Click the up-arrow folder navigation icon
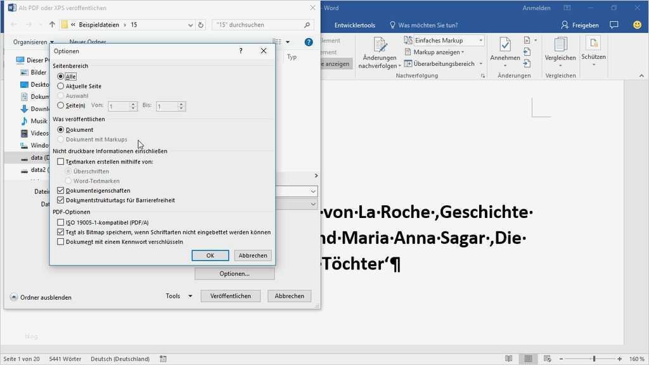The height and width of the screenshot is (365, 649). point(52,25)
